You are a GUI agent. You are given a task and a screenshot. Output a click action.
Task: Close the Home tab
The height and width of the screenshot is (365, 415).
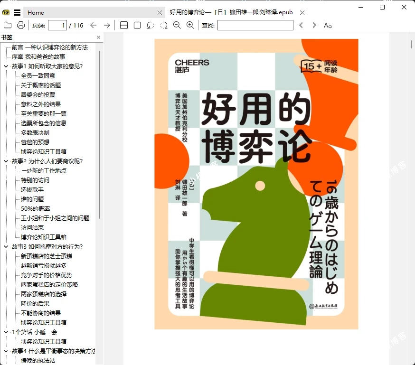coord(160,12)
